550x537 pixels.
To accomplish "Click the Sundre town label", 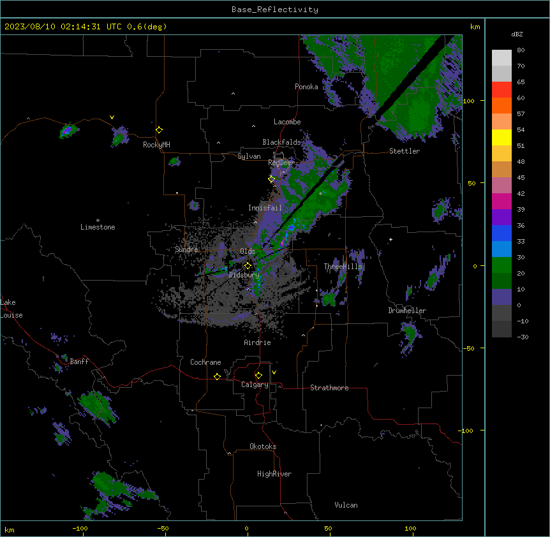I will pos(186,249).
